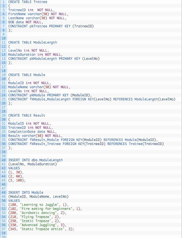Click 'INSERT INTO Module' on line 48

26,193
